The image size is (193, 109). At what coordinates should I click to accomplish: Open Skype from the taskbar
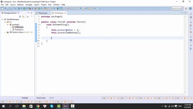pos(52,106)
